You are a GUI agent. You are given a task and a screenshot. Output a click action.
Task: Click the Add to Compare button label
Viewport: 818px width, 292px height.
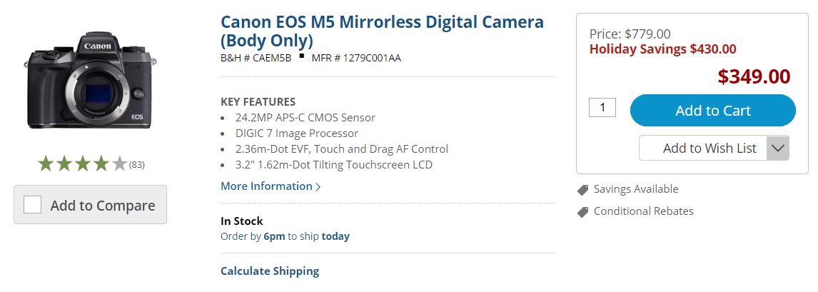tap(103, 206)
